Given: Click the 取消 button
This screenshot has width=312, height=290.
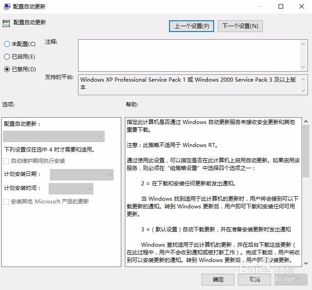Looking at the screenshot, I should coord(254,280).
